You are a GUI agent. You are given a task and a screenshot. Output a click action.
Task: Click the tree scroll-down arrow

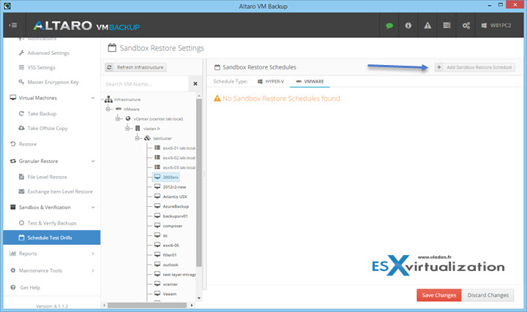pos(199,298)
